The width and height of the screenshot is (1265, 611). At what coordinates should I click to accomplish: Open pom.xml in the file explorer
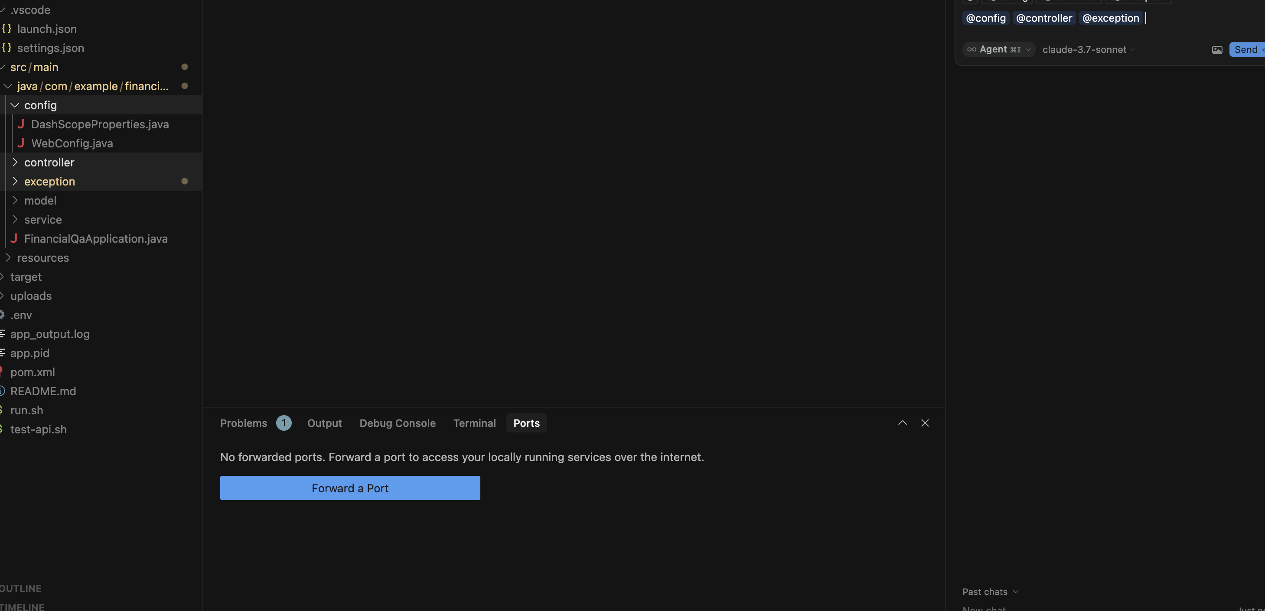tap(33, 372)
